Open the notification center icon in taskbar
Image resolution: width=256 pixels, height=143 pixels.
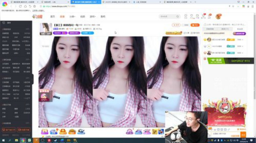tap(251, 140)
